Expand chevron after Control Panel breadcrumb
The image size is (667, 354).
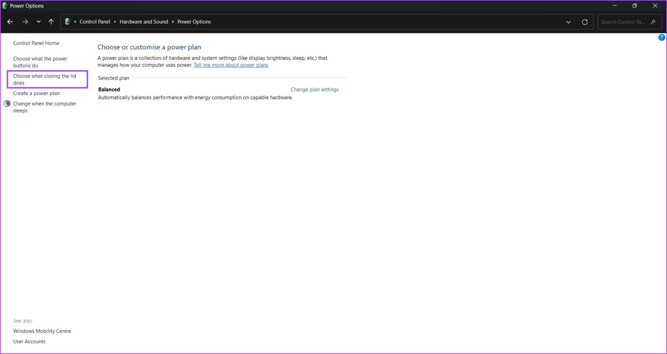(x=115, y=22)
